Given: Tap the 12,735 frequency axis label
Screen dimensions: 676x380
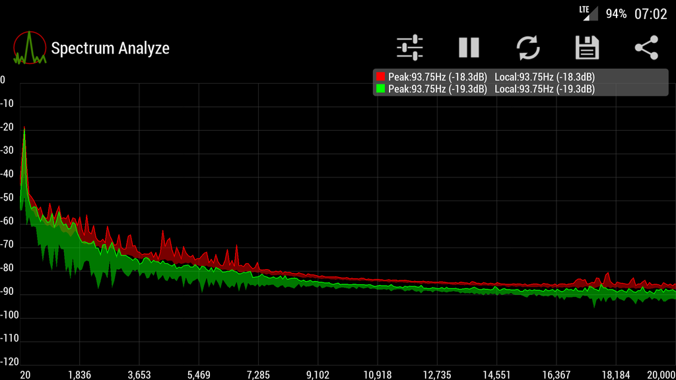Looking at the screenshot, I should (x=437, y=375).
